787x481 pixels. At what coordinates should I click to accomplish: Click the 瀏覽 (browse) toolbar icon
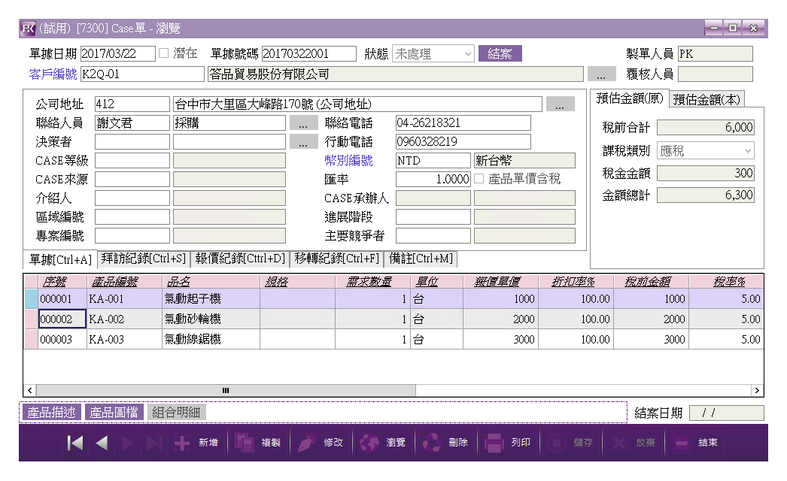tap(369, 443)
